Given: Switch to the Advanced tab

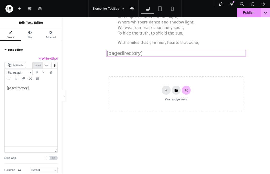Looking at the screenshot, I should click(51, 34).
